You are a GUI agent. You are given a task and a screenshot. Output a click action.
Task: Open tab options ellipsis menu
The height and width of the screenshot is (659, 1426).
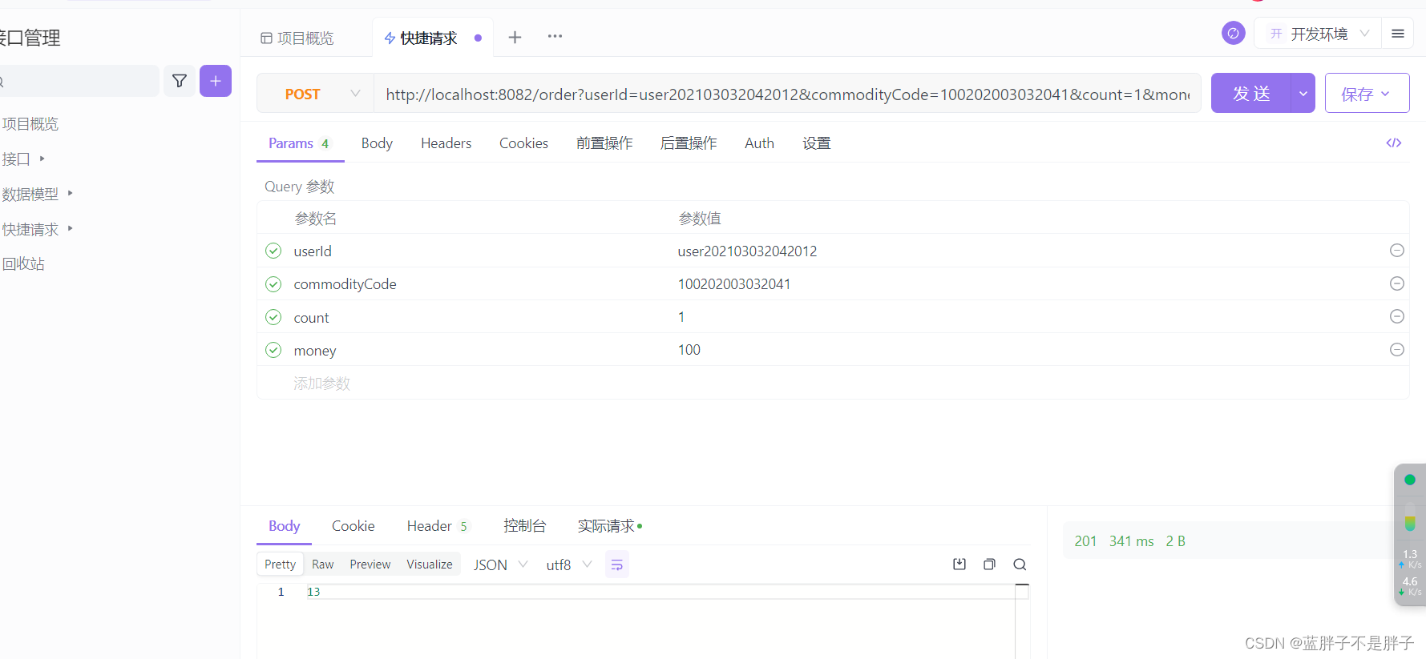[x=555, y=37]
